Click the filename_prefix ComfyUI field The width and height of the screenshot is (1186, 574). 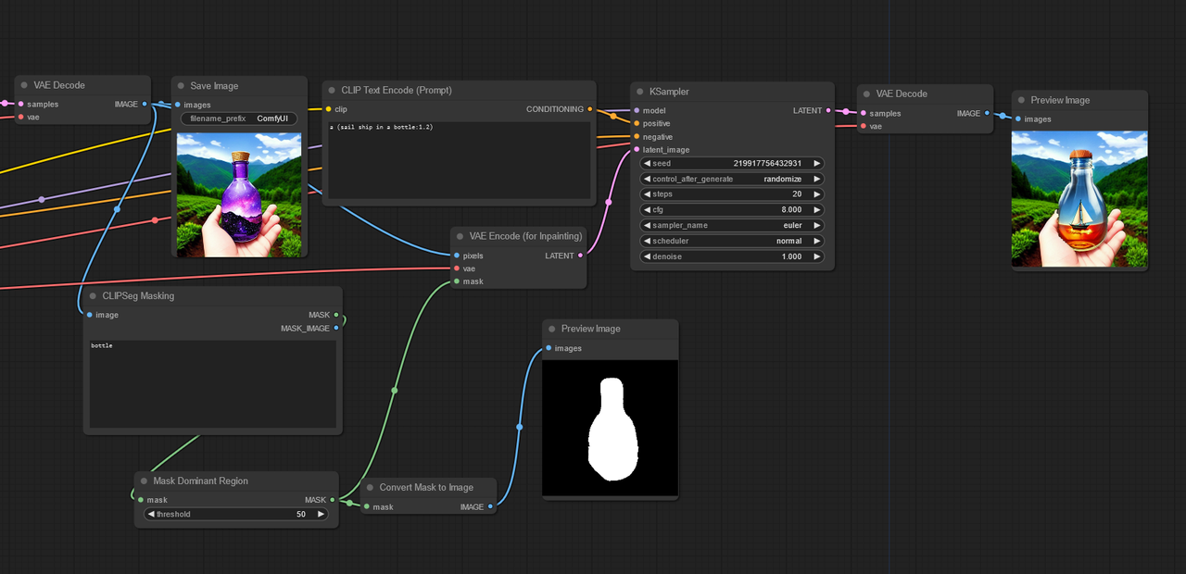[x=239, y=119]
